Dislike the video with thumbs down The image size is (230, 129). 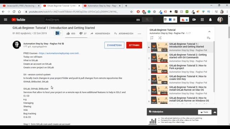point(81,33)
